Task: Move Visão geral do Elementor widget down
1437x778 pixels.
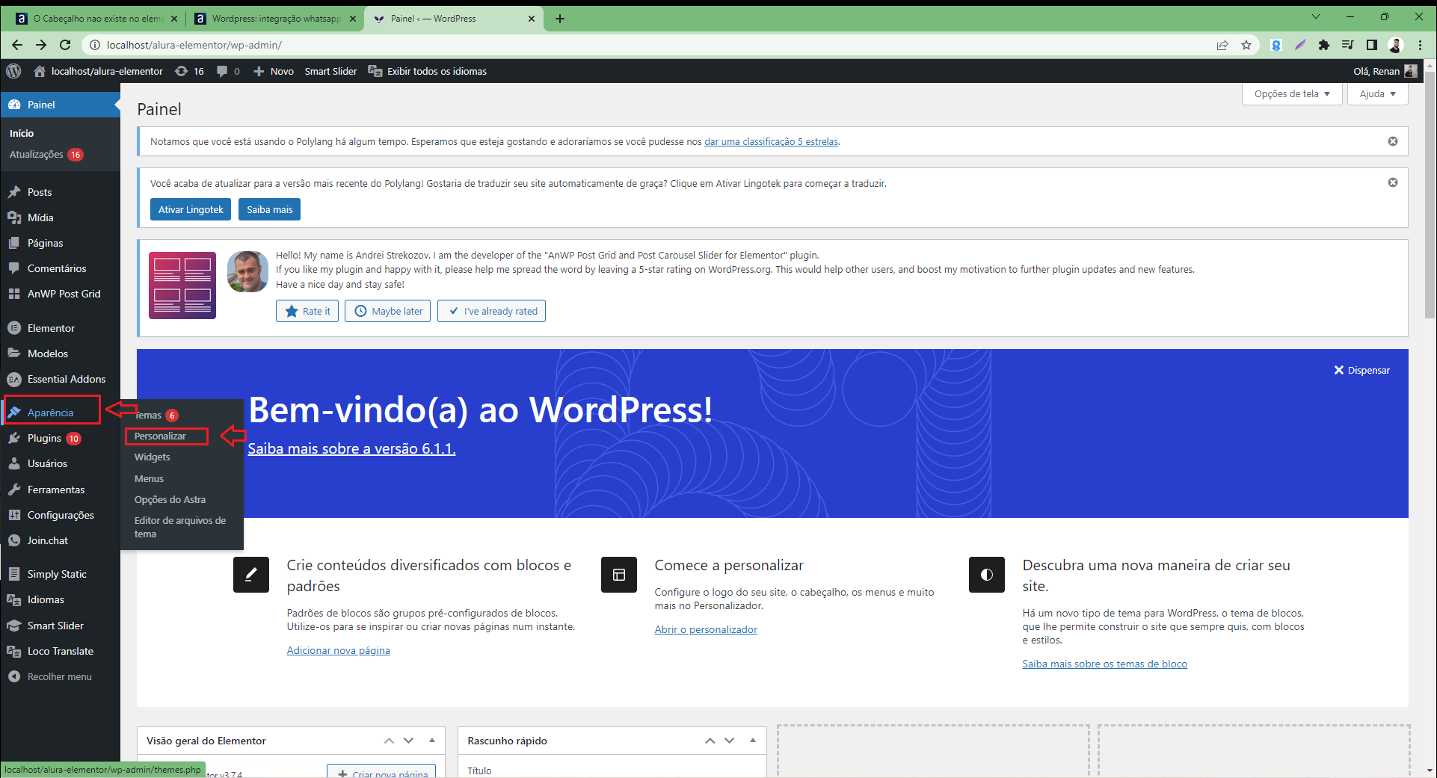Action: (408, 741)
